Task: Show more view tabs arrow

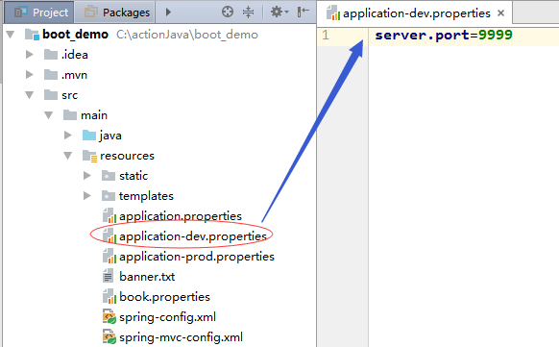Action: click(168, 12)
